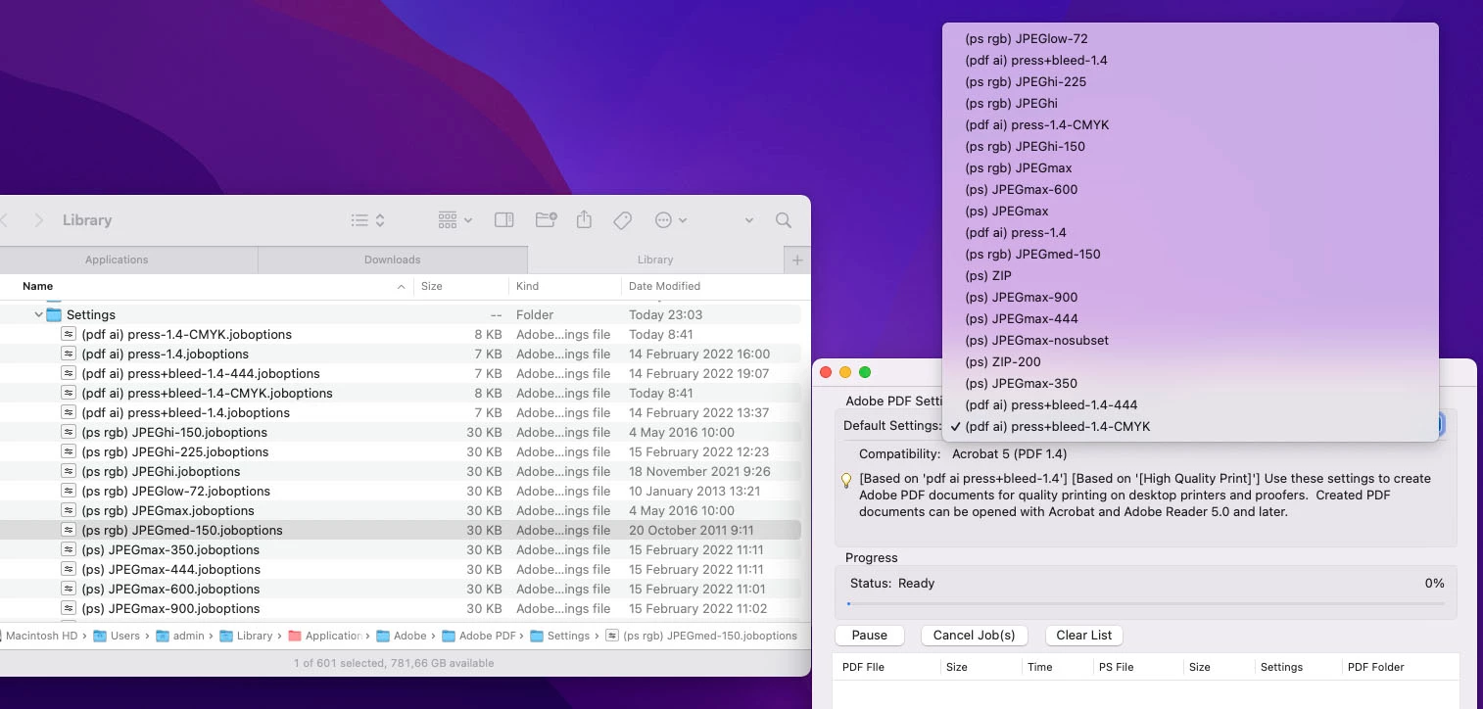
Task: Open the toolbar overflow chevron next to search
Action: 749,220
